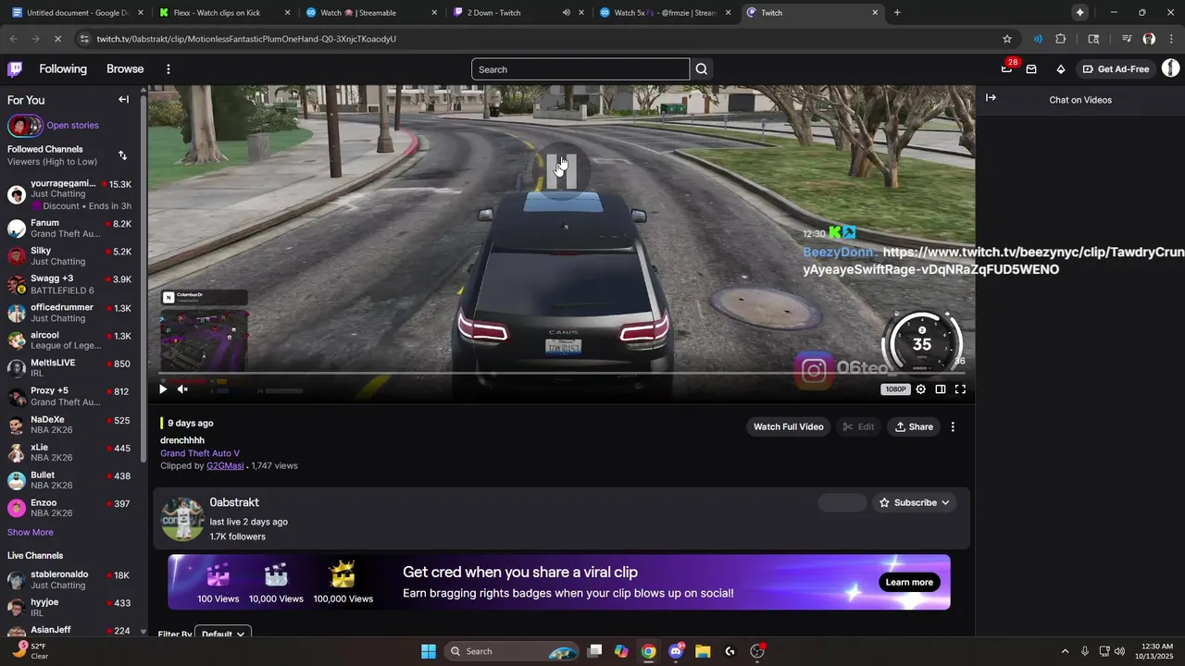
Task: Open a new browser tab
Action: [x=897, y=13]
